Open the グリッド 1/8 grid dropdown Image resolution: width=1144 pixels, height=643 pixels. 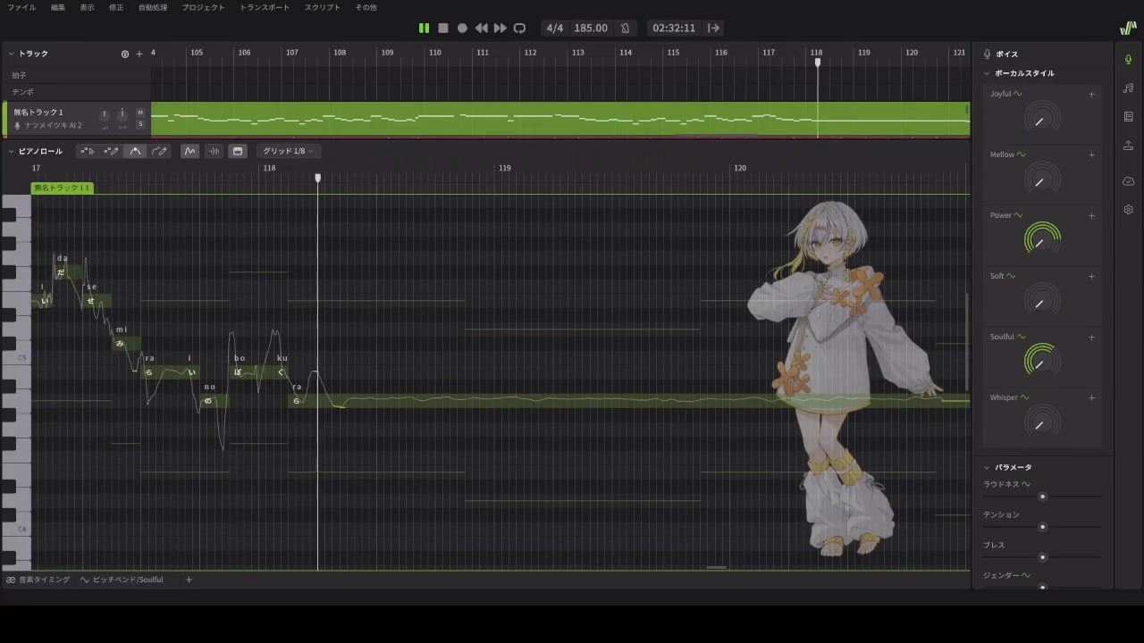[x=288, y=151]
